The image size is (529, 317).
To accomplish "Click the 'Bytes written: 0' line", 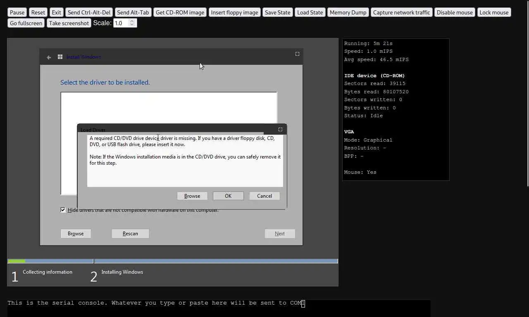I will pos(370,108).
